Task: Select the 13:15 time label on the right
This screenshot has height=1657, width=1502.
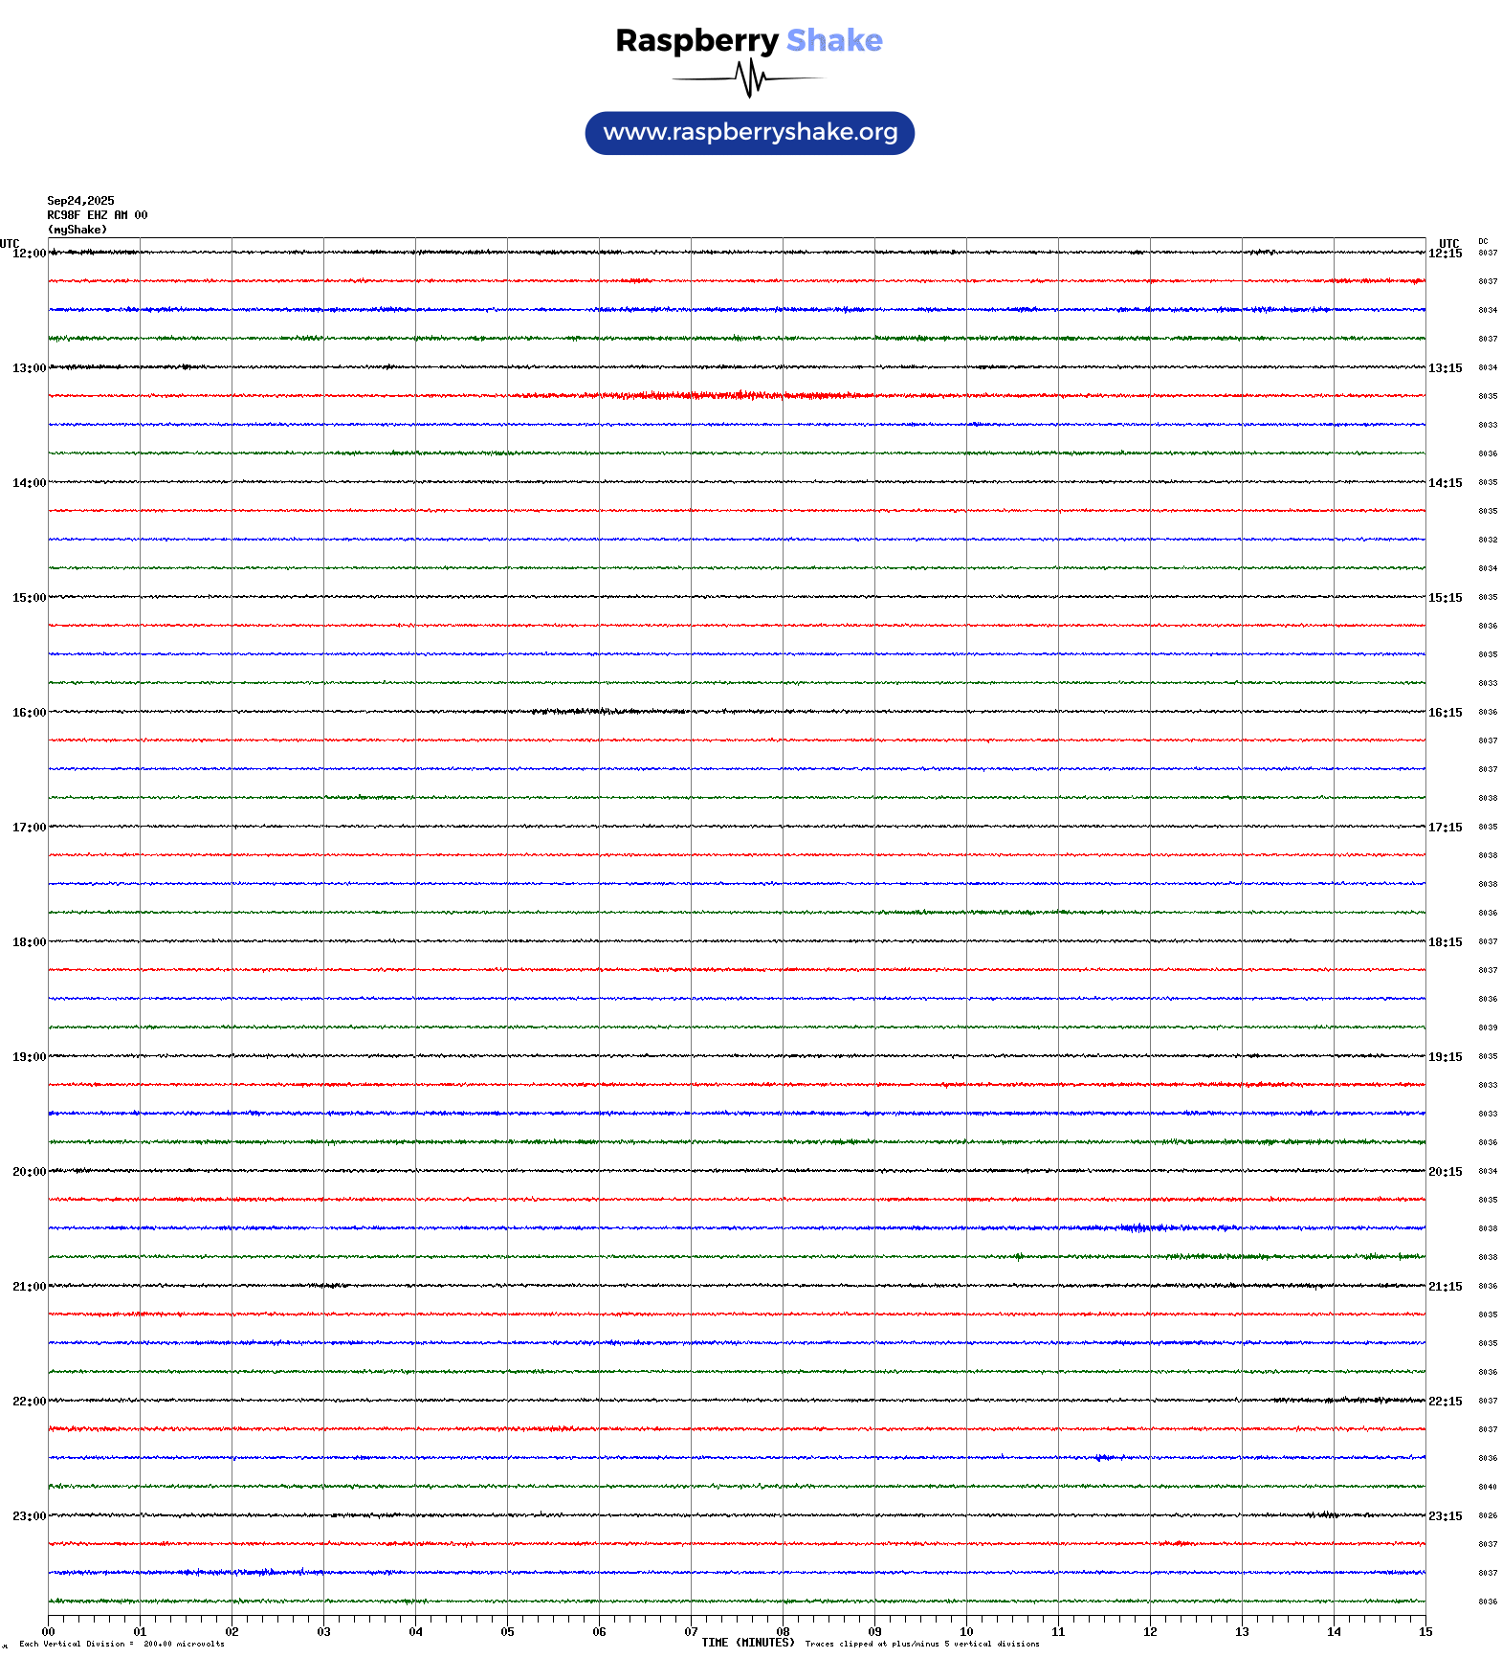Action: [x=1445, y=368]
